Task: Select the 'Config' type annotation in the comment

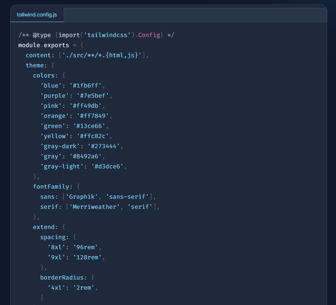Action: (x=149, y=35)
